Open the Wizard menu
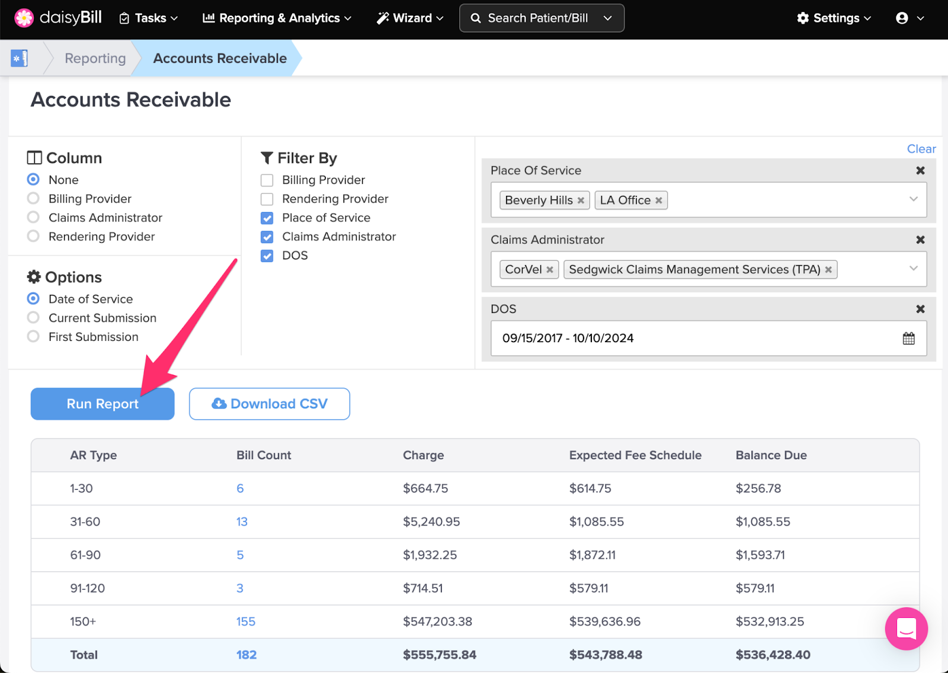This screenshot has height=673, width=948. [x=410, y=18]
